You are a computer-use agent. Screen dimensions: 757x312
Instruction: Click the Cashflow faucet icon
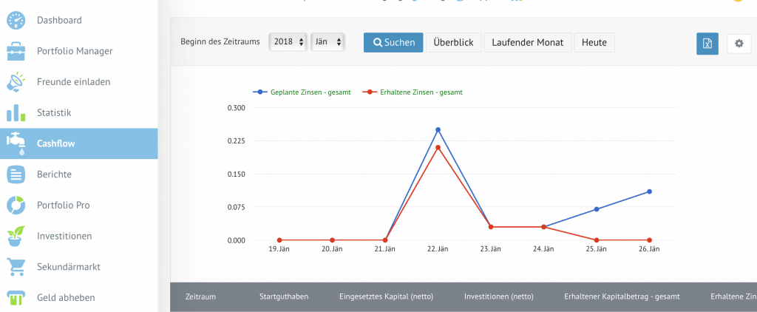pos(16,144)
